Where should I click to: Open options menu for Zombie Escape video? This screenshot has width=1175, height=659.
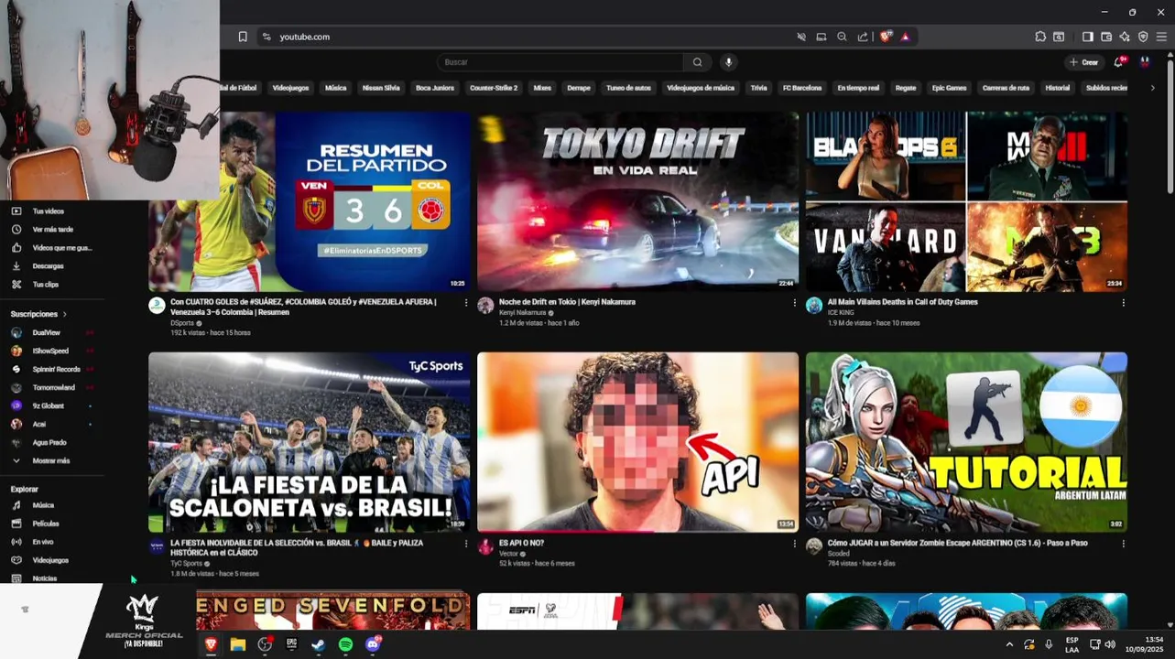pyautogui.click(x=1123, y=543)
